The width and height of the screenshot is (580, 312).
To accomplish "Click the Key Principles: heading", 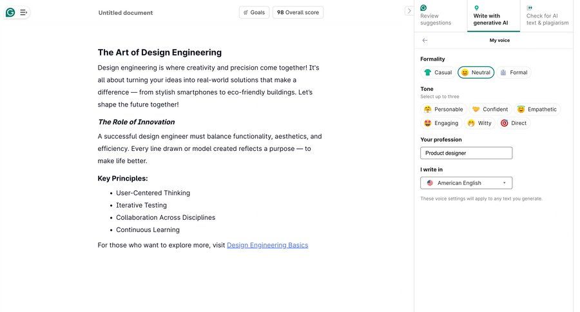I will point(122,179).
